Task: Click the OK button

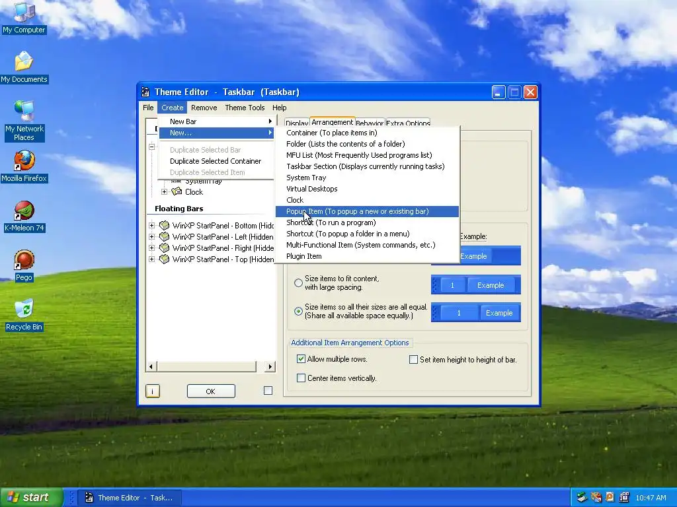Action: click(211, 391)
